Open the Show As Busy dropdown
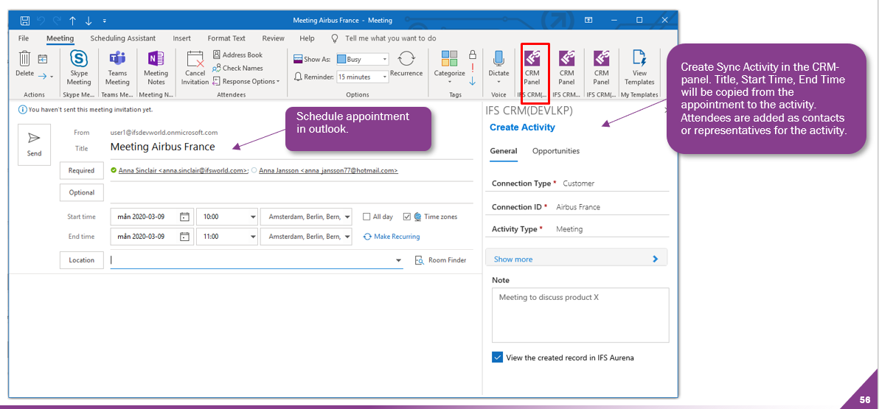Viewport: 879px width, 409px height. click(x=362, y=59)
